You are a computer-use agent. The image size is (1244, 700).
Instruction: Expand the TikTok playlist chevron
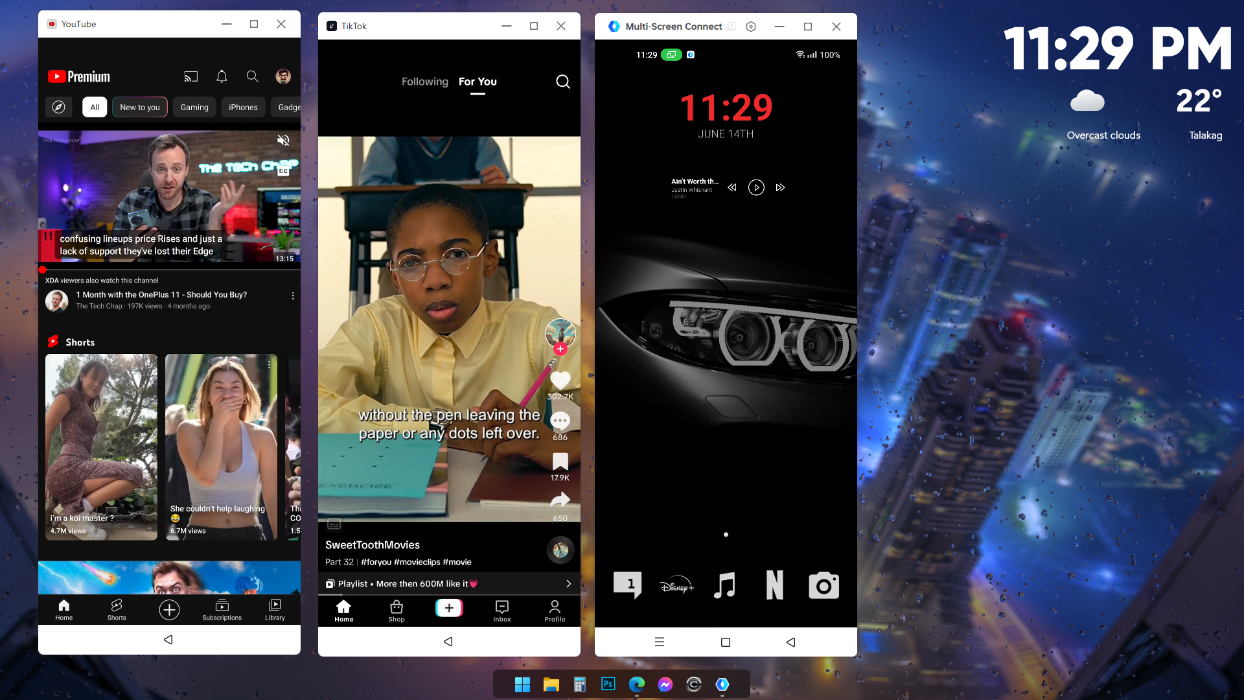(x=568, y=584)
